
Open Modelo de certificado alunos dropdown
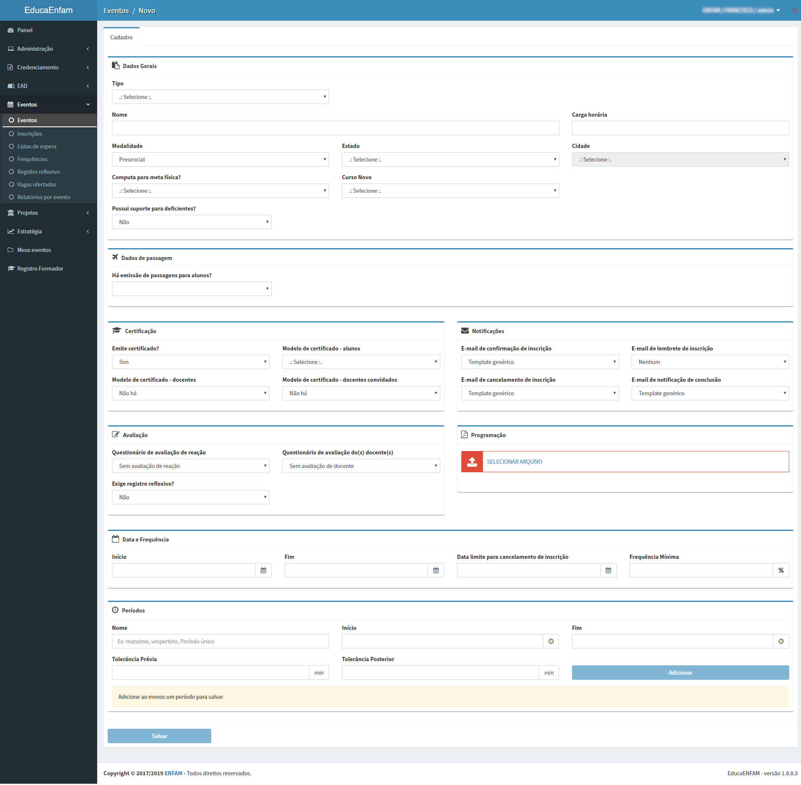[x=361, y=362]
